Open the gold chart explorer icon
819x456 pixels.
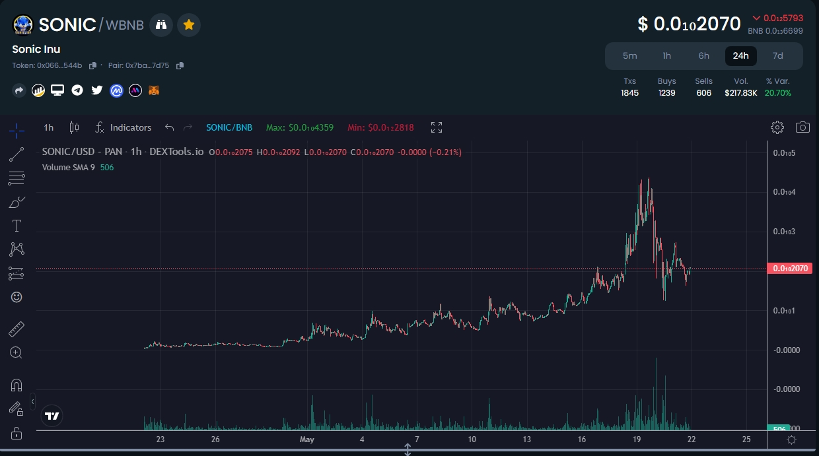point(38,90)
